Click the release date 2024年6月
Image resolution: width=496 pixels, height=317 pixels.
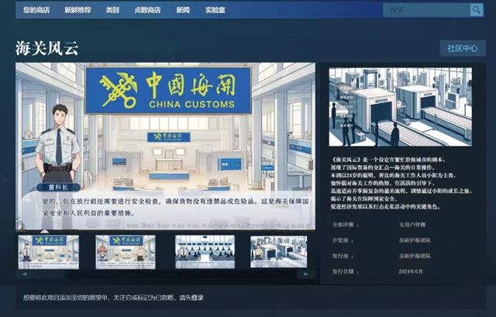click(x=411, y=271)
